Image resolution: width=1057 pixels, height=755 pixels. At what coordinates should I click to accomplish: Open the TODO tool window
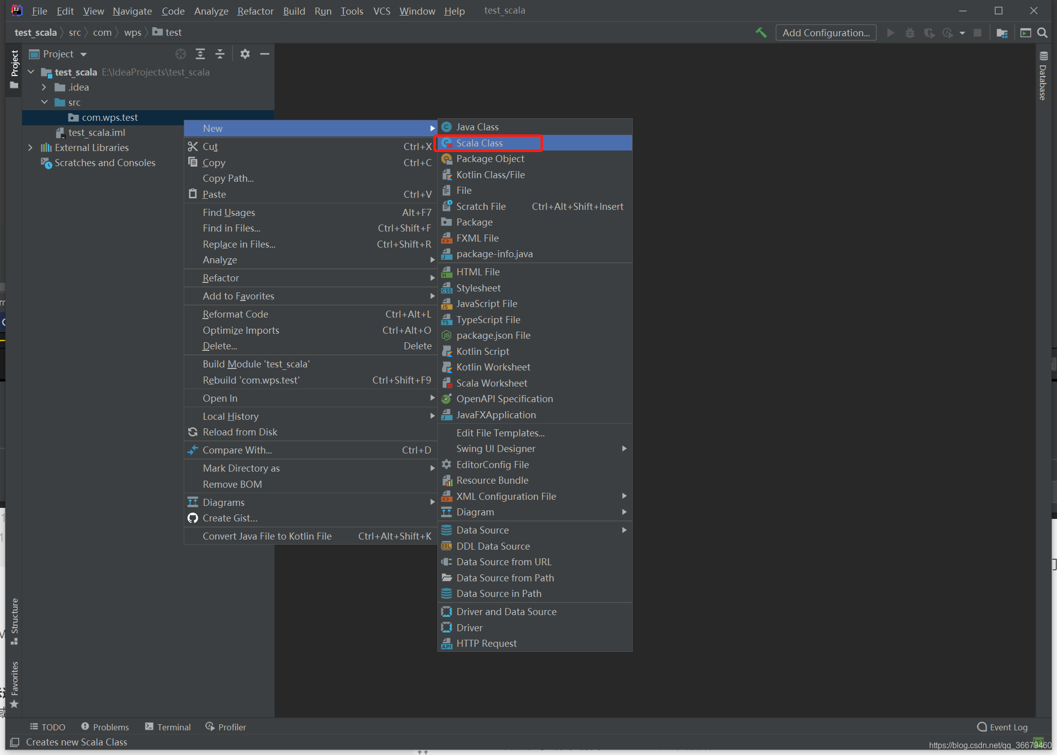[48, 727]
